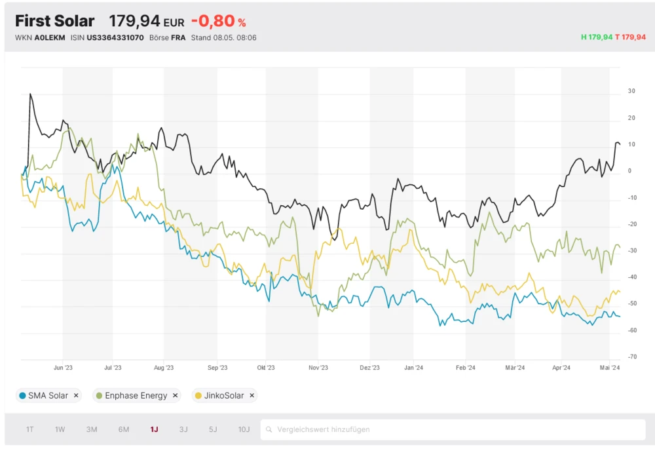Click the First Solar title heading
The height and width of the screenshot is (449, 655).
coord(55,21)
